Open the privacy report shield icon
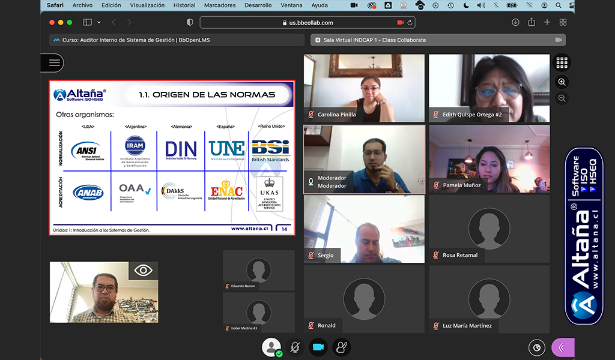 pos(190,22)
